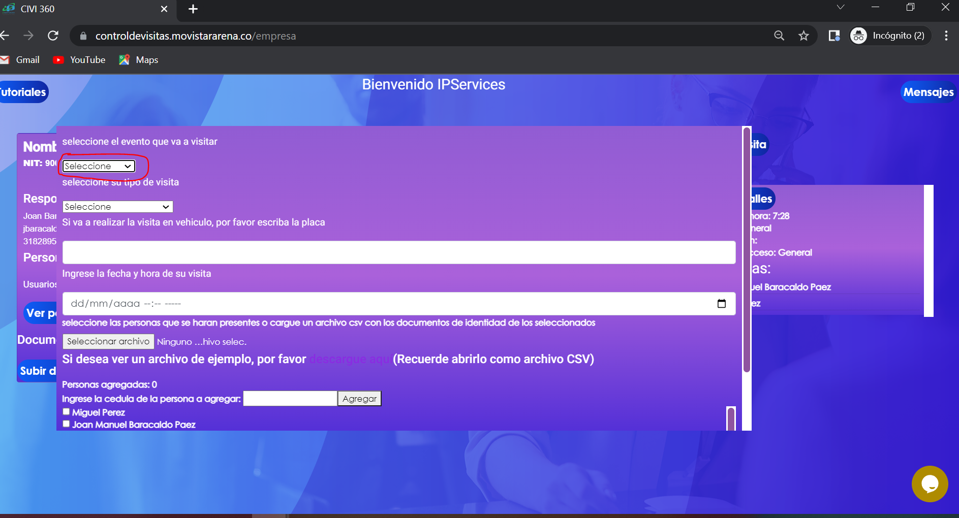Click the browser forward arrow

28,36
